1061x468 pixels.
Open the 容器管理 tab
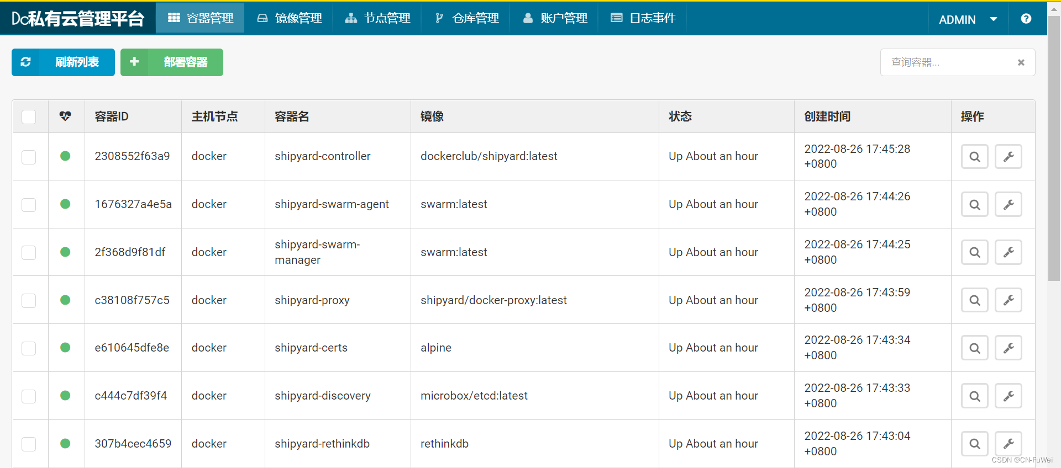(200, 18)
